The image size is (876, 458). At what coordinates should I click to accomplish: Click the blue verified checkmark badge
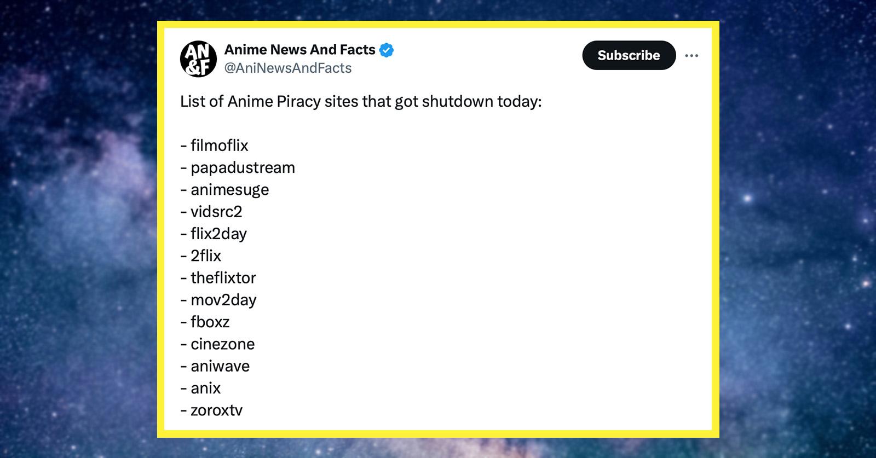(x=387, y=49)
